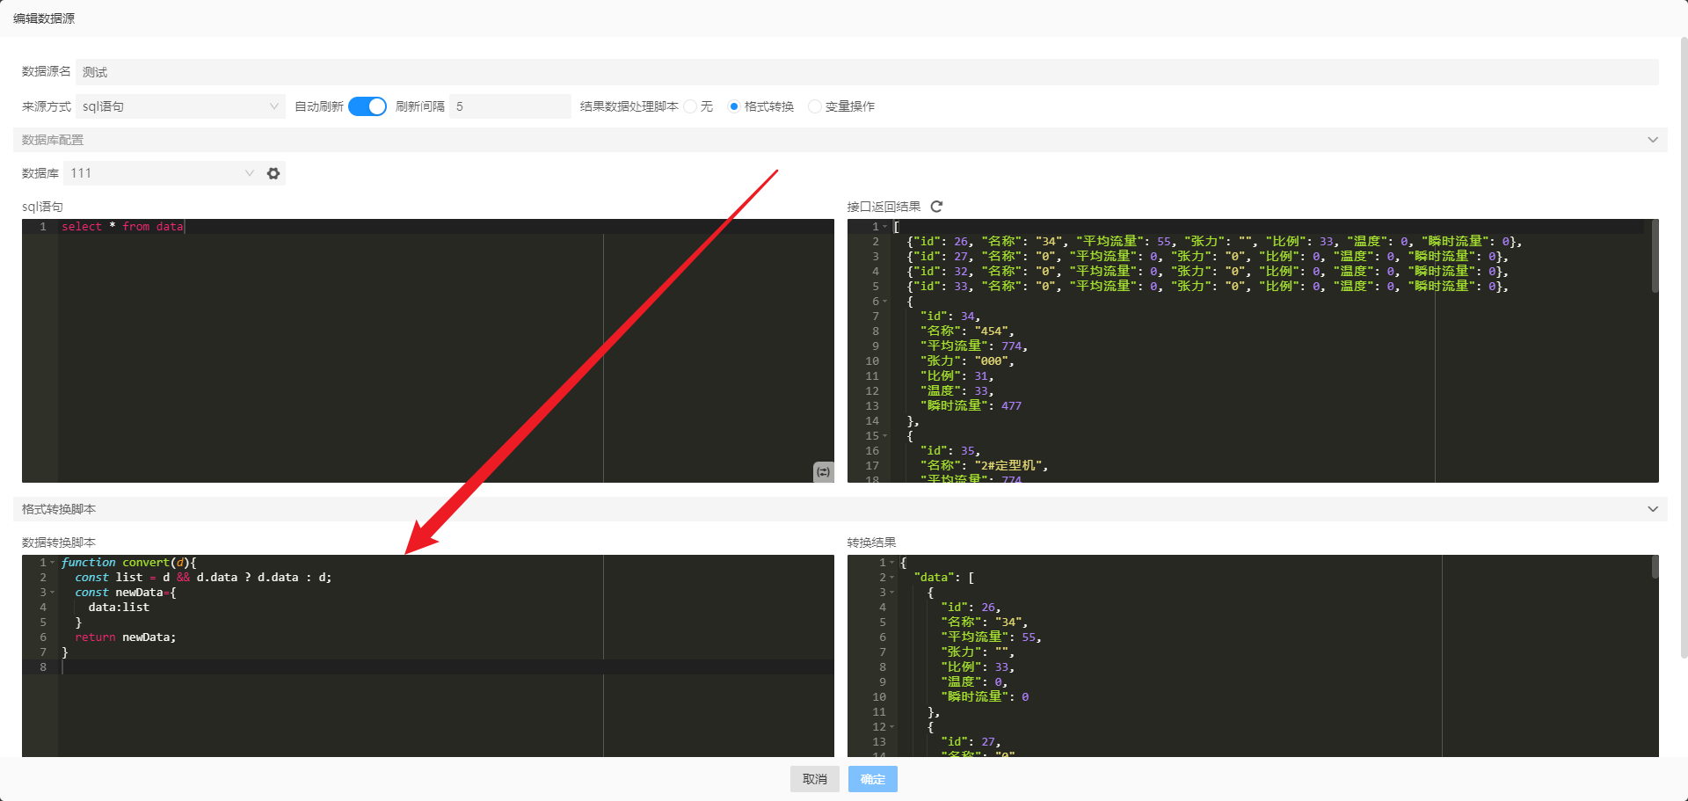Image resolution: width=1688 pixels, height=801 pixels.
Task: Click 'return newData;' line in script
Action: coord(126,637)
